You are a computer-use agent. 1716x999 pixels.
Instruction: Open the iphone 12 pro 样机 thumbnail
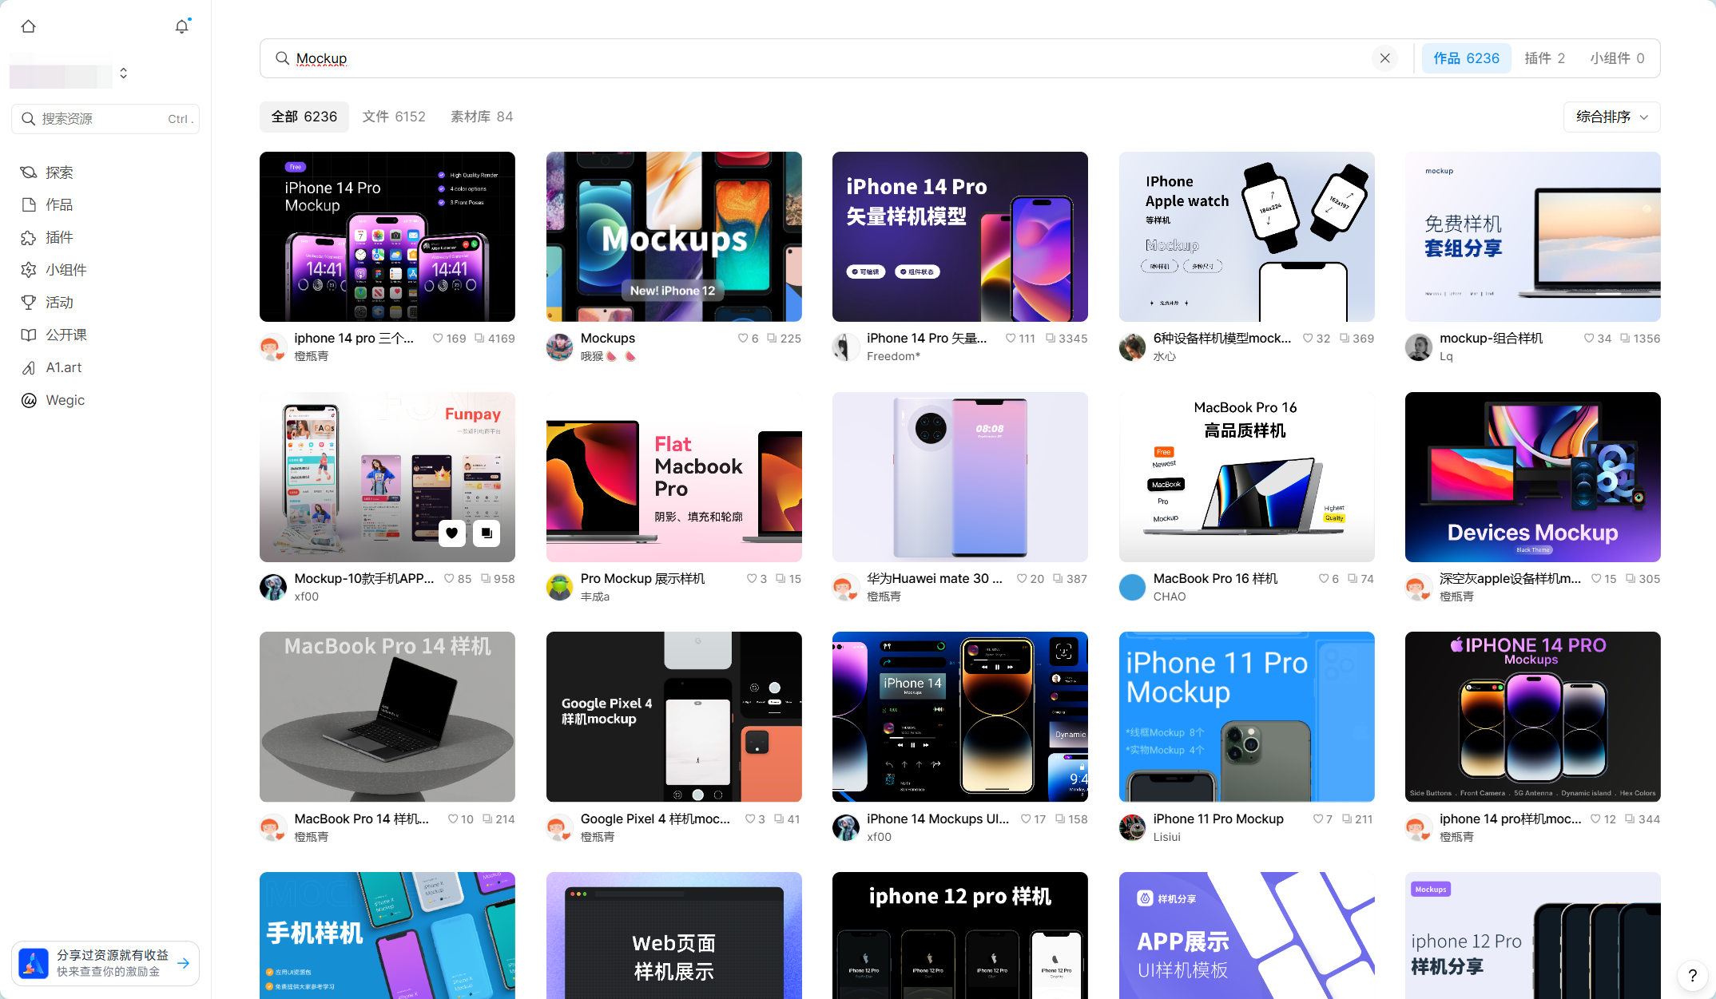pos(960,935)
